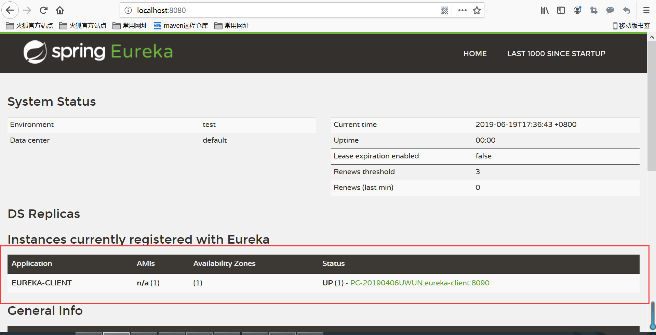Navigate to HOME in Eureka navbar
The height and width of the screenshot is (335, 656).
(475, 54)
